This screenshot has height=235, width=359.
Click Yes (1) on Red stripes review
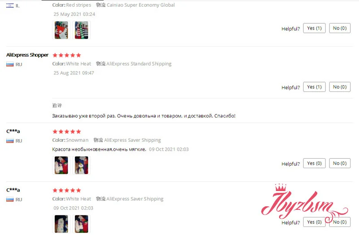(x=315, y=28)
